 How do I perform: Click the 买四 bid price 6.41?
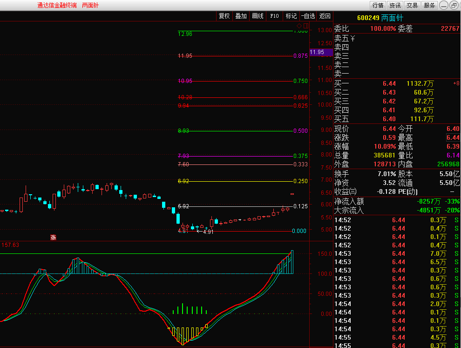pos(389,110)
